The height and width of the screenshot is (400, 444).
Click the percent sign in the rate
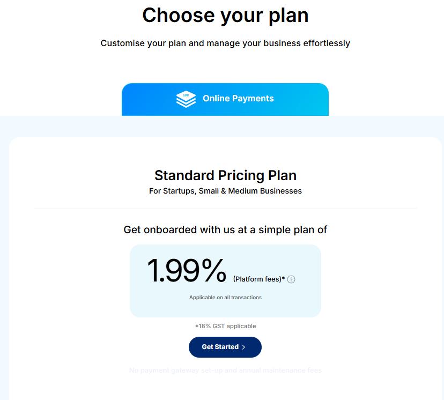214,271
